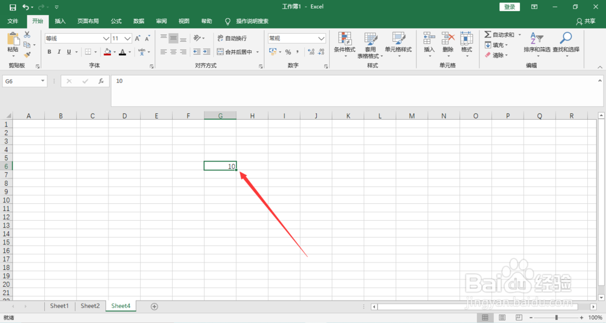Toggle align text left
Screen dimensions: 606x323
tap(164, 51)
